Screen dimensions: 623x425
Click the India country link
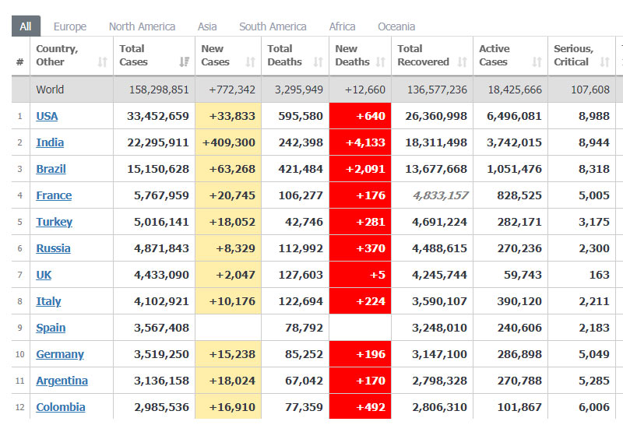pos(50,142)
